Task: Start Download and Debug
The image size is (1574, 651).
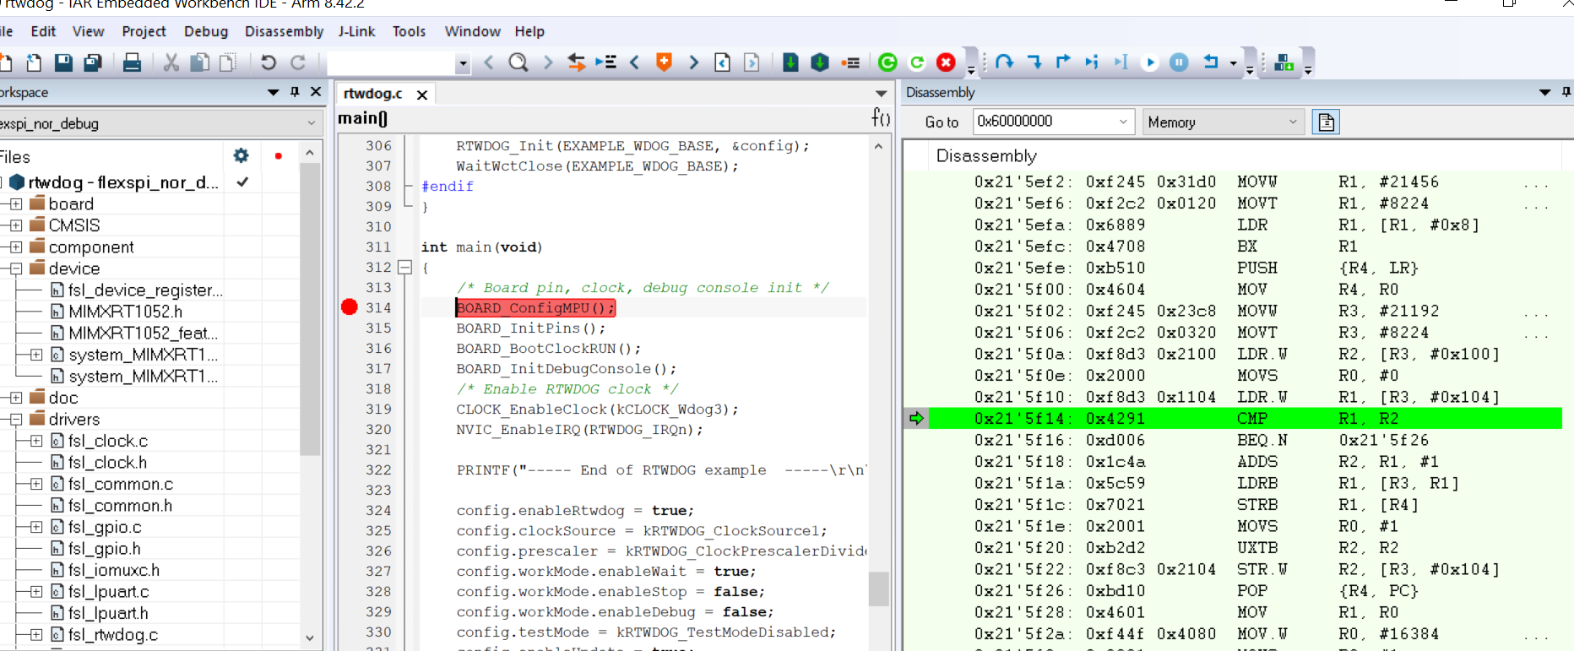Action: tap(887, 62)
